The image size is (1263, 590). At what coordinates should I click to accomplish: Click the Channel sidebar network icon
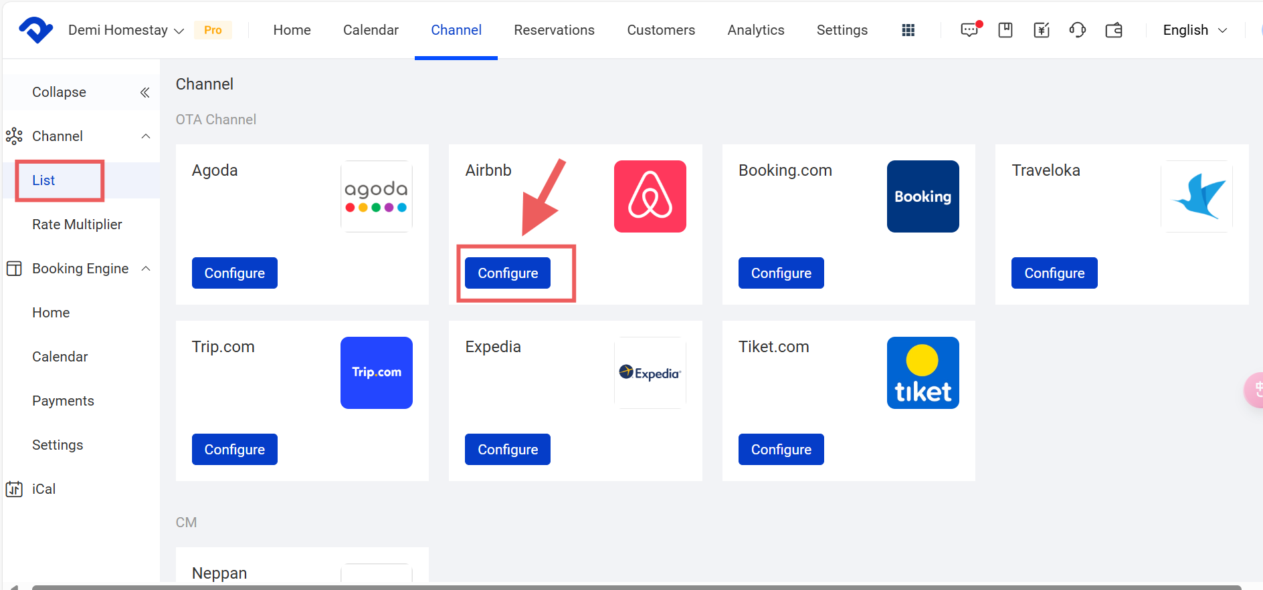pos(14,136)
